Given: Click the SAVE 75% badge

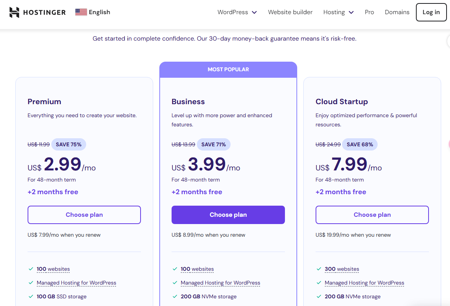Looking at the screenshot, I should click(x=69, y=144).
